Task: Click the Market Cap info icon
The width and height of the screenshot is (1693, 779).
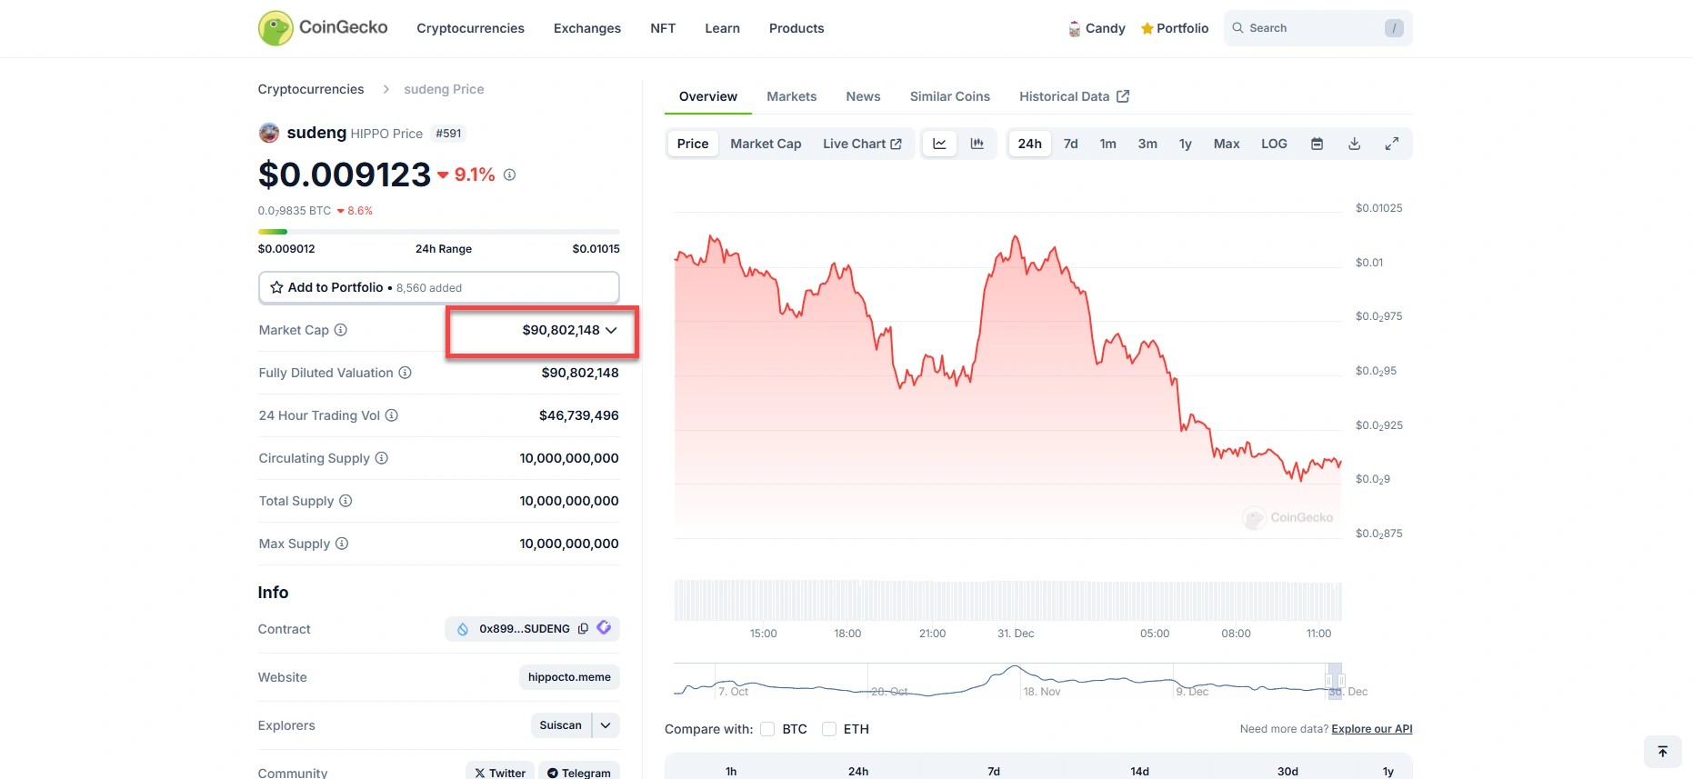Action: pyautogui.click(x=341, y=330)
